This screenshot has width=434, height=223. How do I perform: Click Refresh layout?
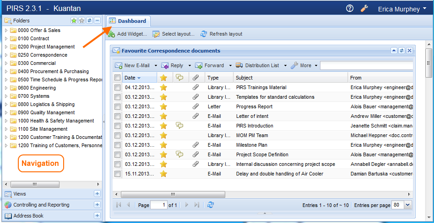[221, 34]
